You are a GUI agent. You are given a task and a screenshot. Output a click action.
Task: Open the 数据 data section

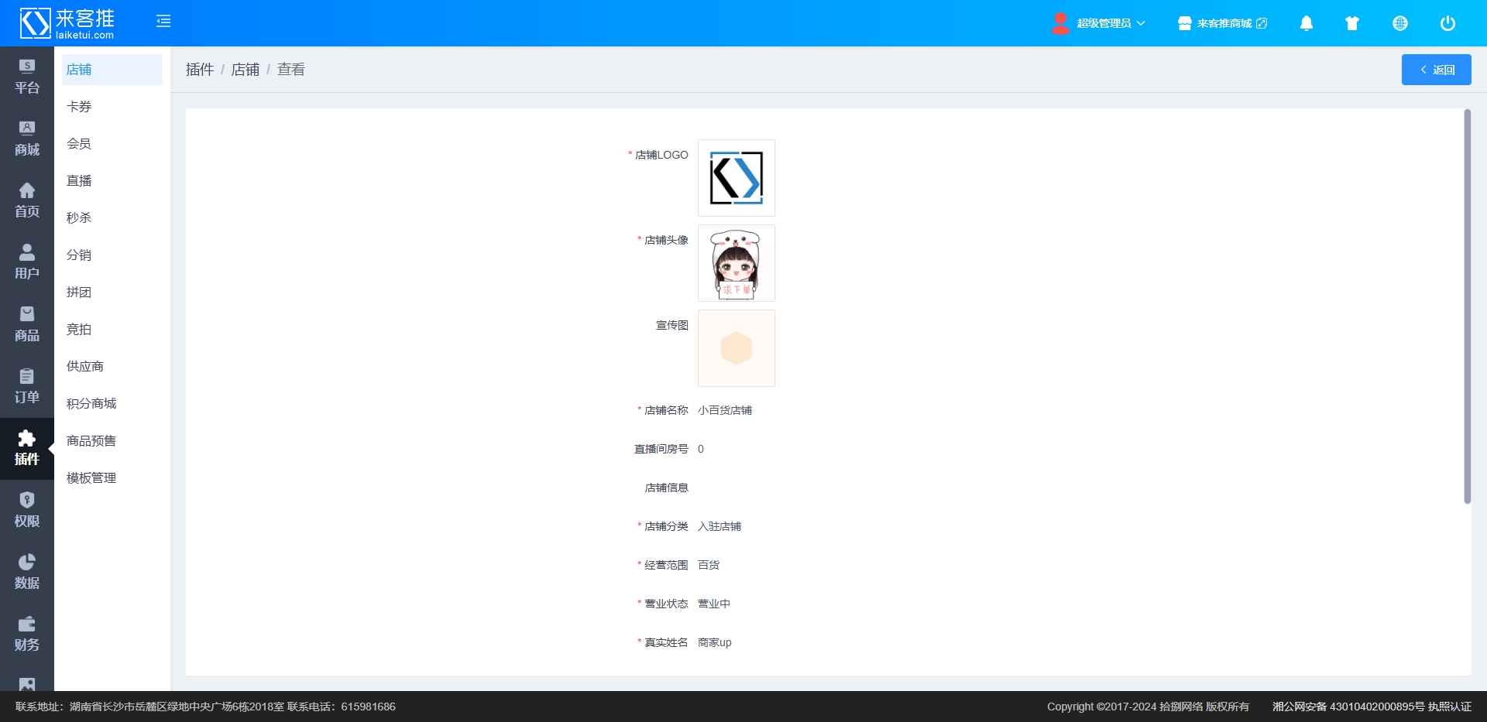click(27, 572)
